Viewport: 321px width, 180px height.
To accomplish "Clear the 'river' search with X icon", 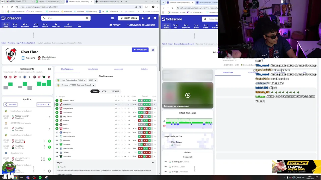I will click(87, 18).
